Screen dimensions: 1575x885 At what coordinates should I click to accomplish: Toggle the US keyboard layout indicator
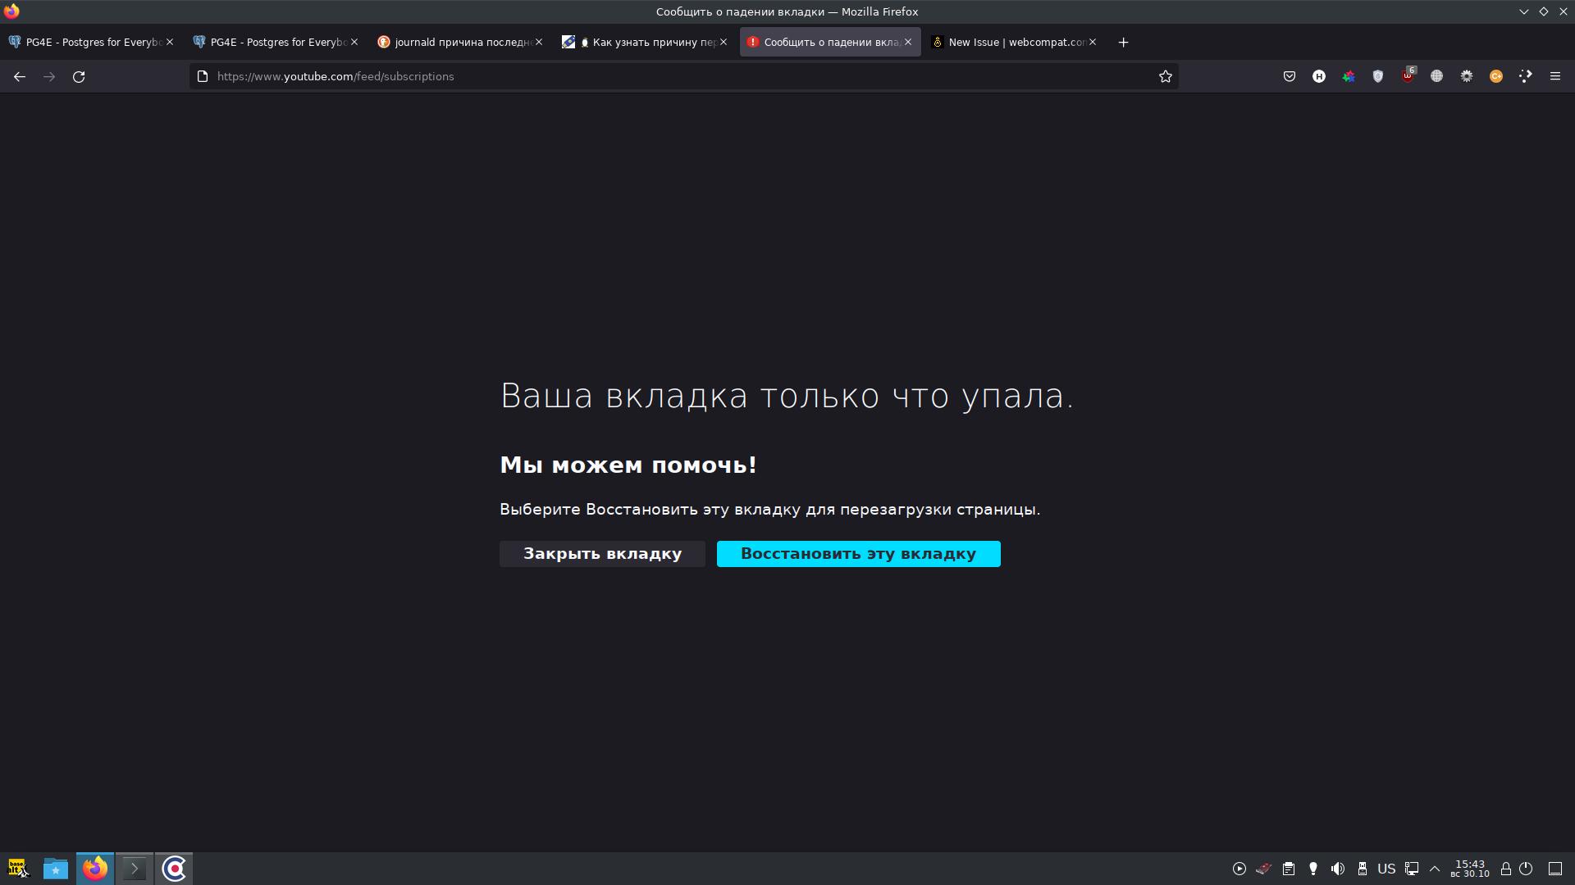(x=1388, y=869)
